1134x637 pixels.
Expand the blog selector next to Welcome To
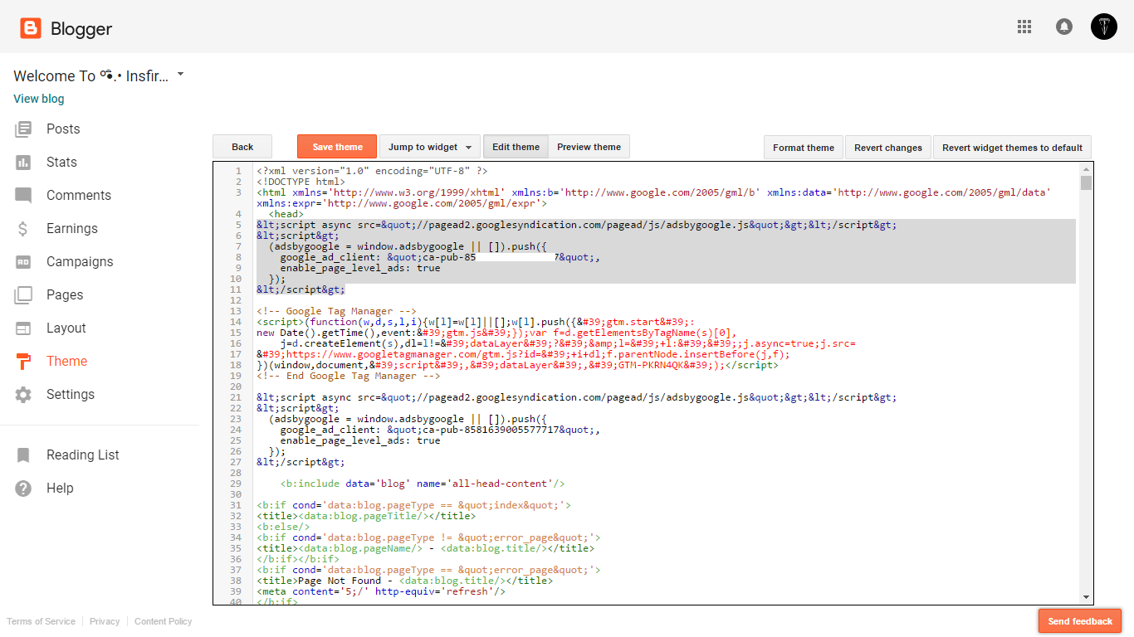click(180, 75)
